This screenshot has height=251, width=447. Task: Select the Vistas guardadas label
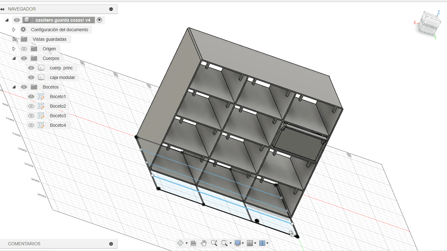click(49, 39)
